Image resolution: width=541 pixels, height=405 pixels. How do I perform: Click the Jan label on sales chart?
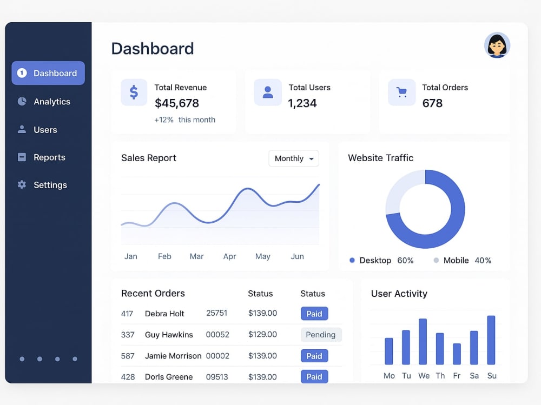(x=131, y=256)
